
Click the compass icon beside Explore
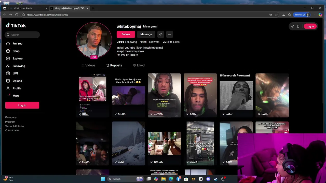click(x=8, y=58)
